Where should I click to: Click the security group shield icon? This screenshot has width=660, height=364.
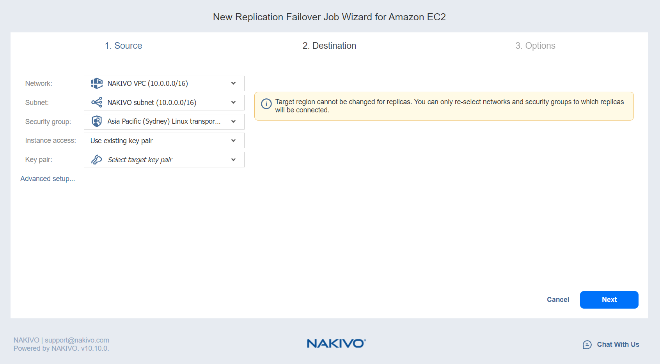click(x=97, y=121)
